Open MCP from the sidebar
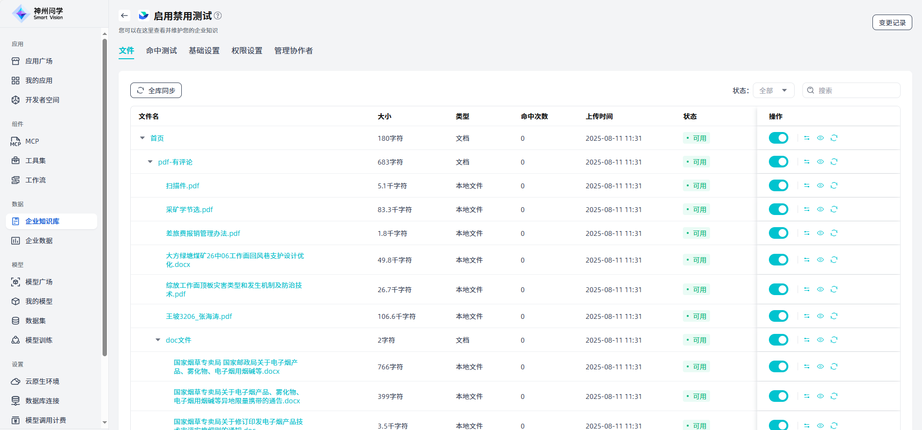The image size is (922, 430). coord(32,141)
